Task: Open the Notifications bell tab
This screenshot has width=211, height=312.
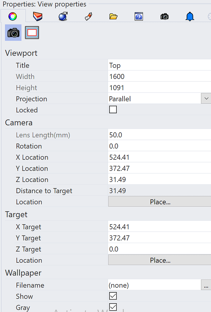Action: (189, 16)
